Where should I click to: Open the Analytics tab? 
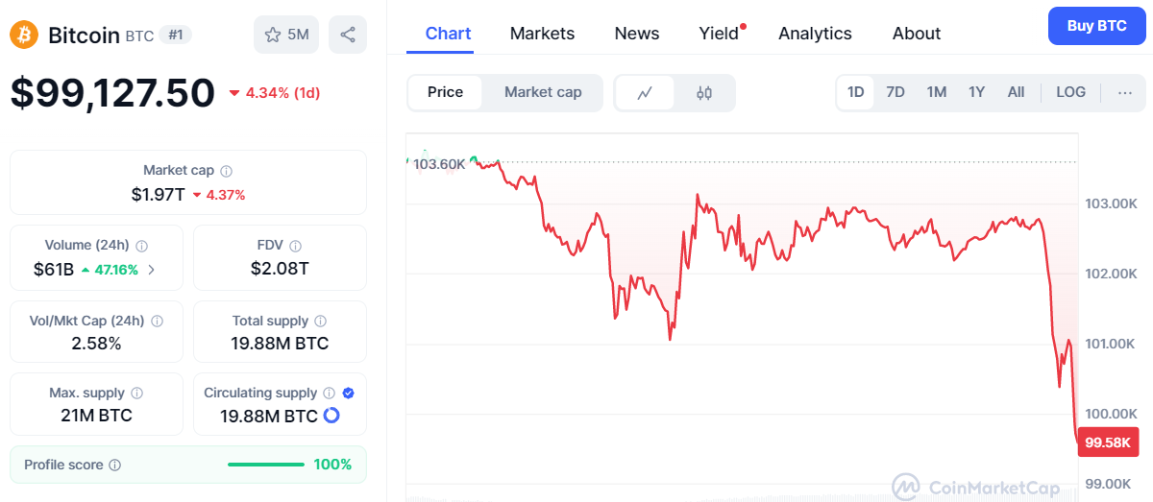815,34
